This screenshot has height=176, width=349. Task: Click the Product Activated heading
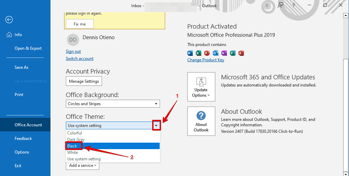click(212, 27)
